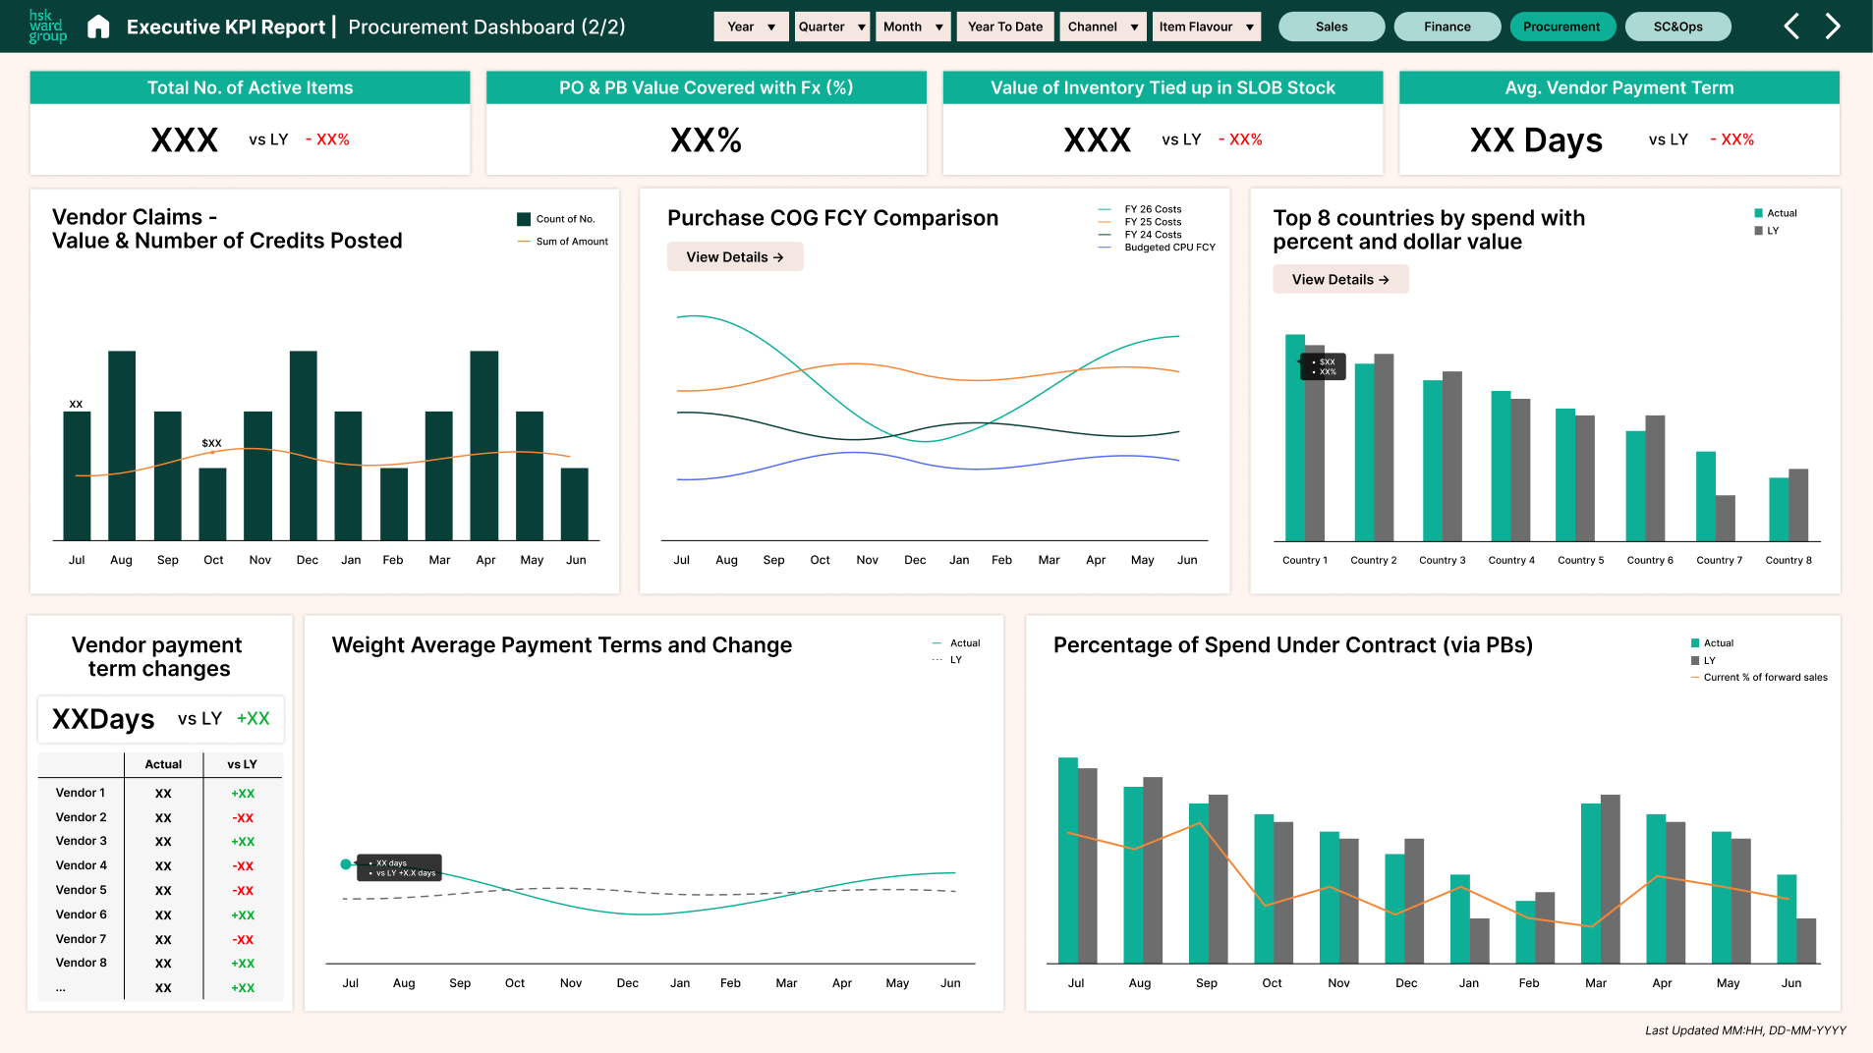Screen dimensions: 1873x1053
Task: Click the Vendor 6 row label
Action: click(x=81, y=914)
